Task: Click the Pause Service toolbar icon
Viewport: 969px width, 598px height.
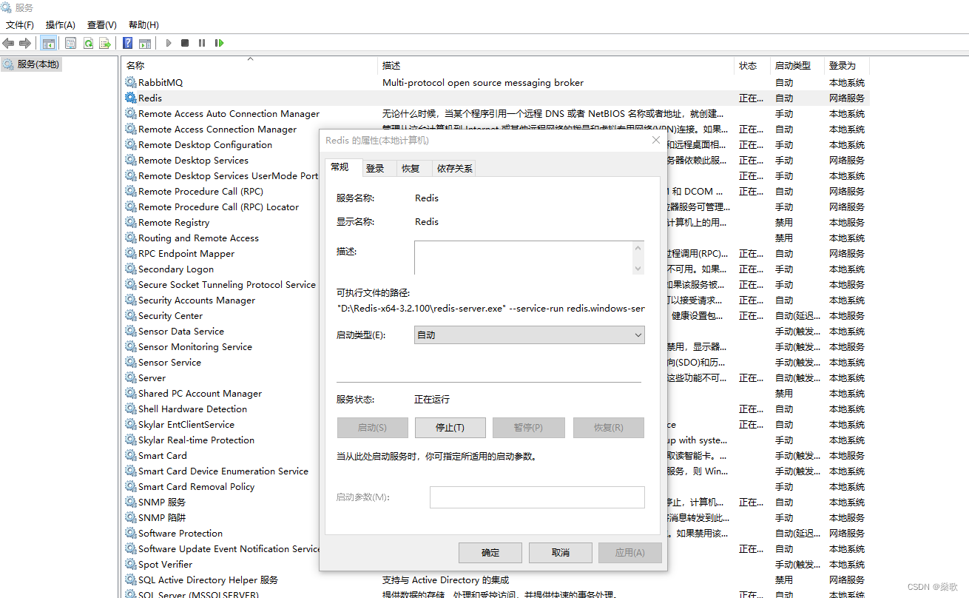Action: point(202,43)
